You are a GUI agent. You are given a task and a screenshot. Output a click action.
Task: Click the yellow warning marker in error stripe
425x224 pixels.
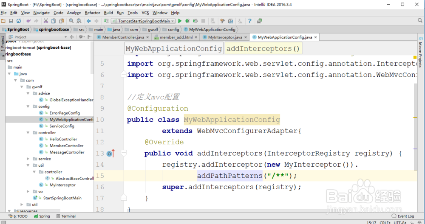(x=415, y=118)
